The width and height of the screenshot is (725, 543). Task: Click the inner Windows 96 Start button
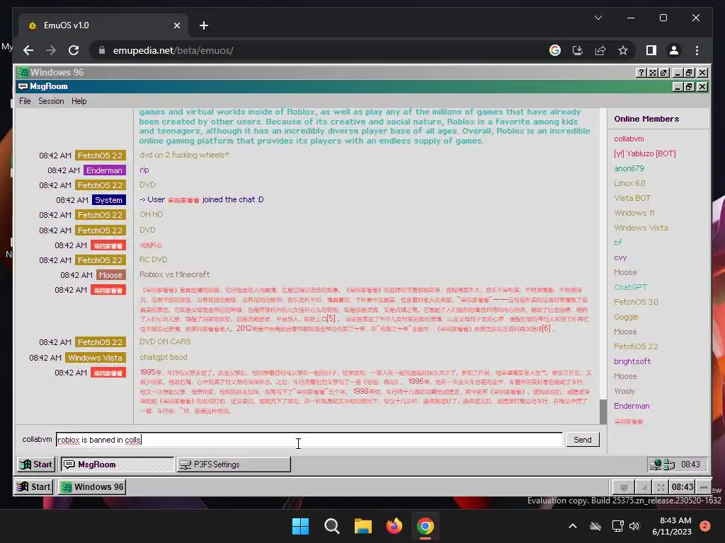tap(37, 464)
